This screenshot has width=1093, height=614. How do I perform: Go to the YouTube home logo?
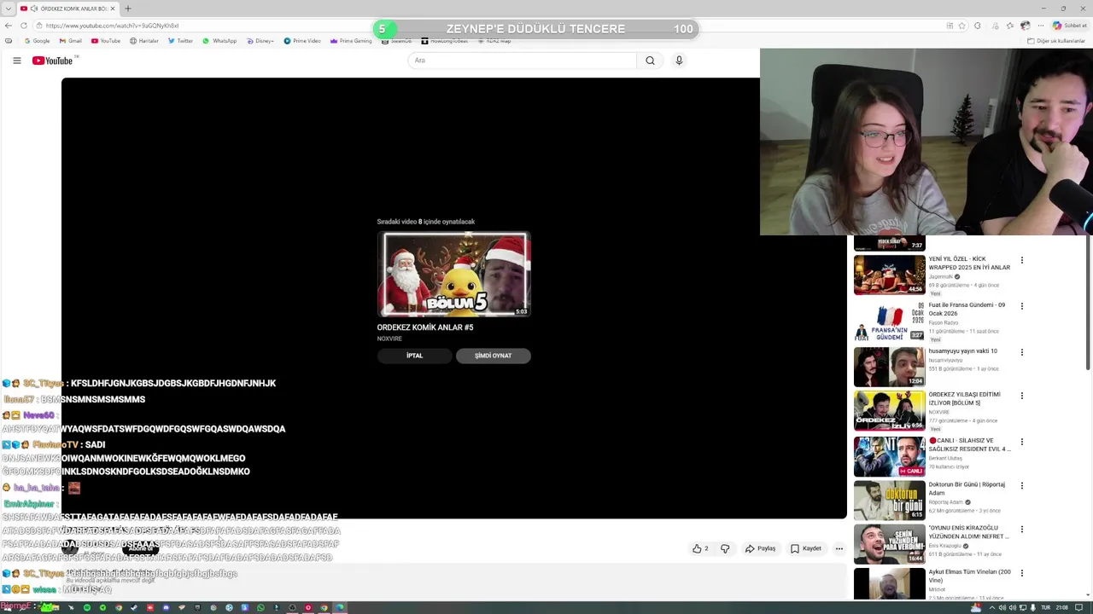point(52,61)
